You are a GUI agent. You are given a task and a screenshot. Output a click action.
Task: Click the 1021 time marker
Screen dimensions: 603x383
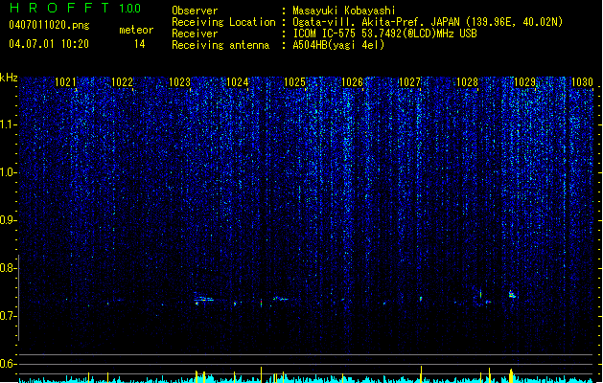click(x=65, y=82)
